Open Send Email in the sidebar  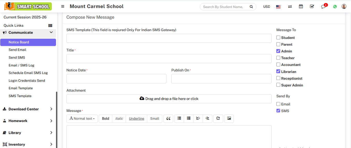pos(17,50)
